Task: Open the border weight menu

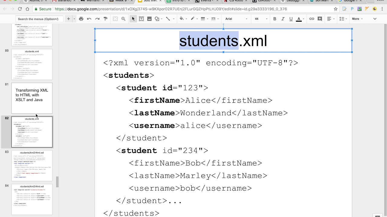Action: (x=203, y=19)
